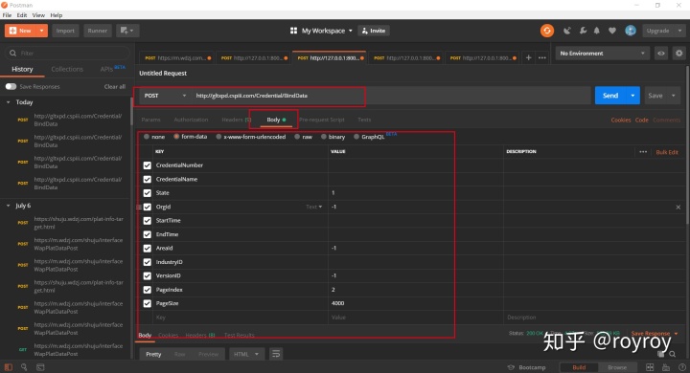
Task: Click the filter search magnifier icon
Action: tap(12, 54)
